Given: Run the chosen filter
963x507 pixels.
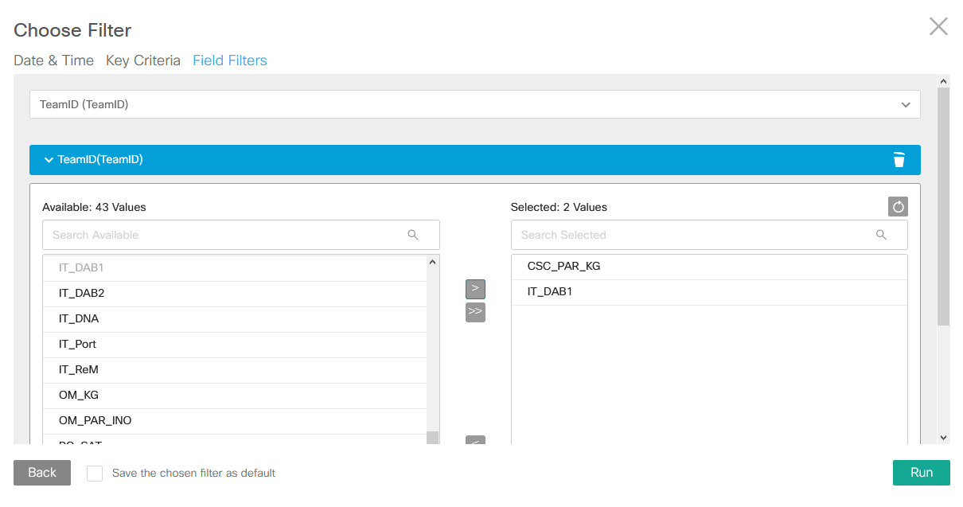Looking at the screenshot, I should (x=922, y=473).
